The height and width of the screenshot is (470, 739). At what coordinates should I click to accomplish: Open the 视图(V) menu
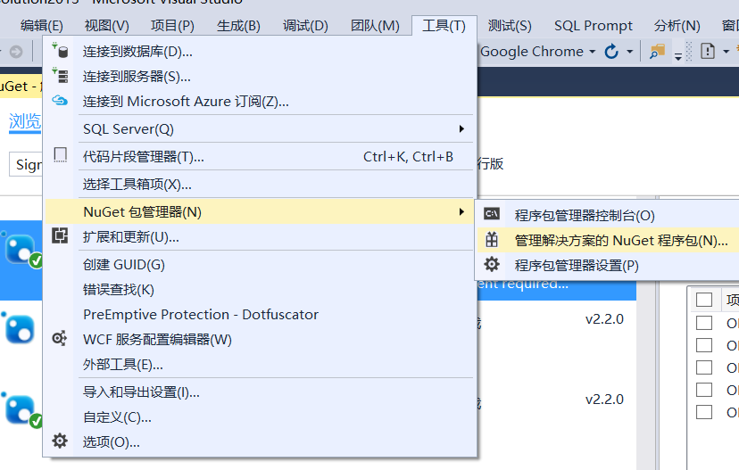(x=106, y=26)
